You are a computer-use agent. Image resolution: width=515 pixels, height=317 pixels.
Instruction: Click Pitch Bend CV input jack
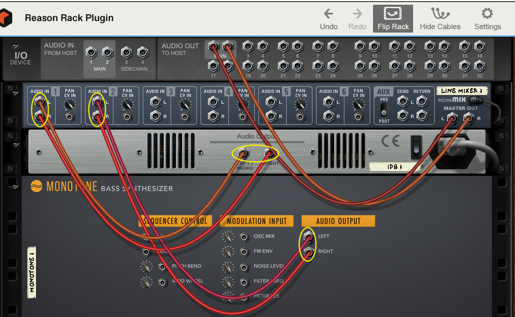point(162,267)
